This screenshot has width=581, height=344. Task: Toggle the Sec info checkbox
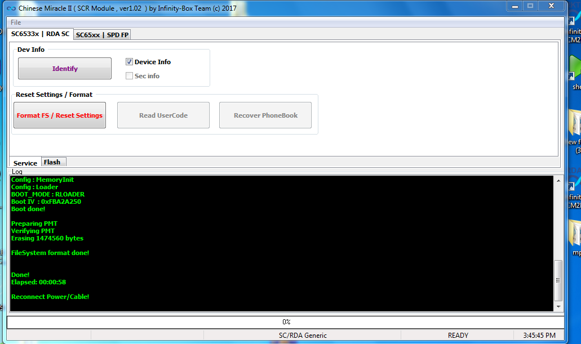click(x=129, y=76)
